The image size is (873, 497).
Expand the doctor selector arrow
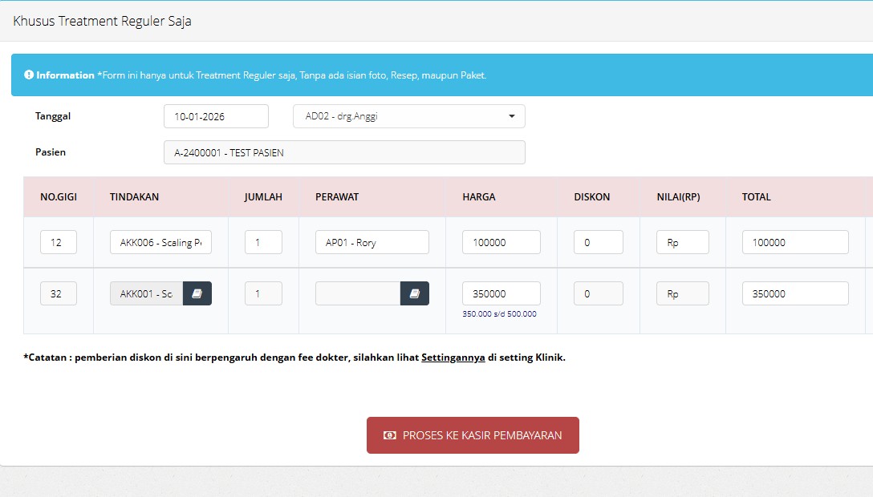[x=511, y=115]
